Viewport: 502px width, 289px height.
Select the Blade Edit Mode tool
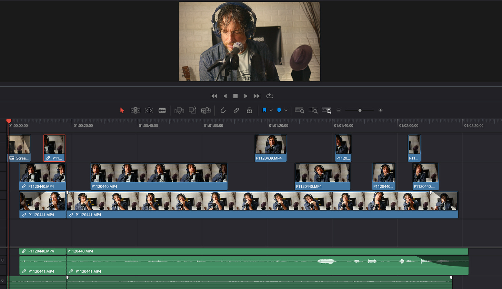tap(162, 110)
